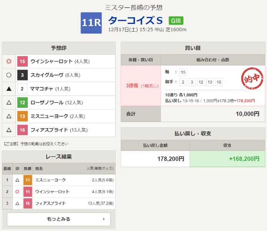Click the red 的中 stamp
Viewport: 267px width, 231px height.
click(252, 78)
